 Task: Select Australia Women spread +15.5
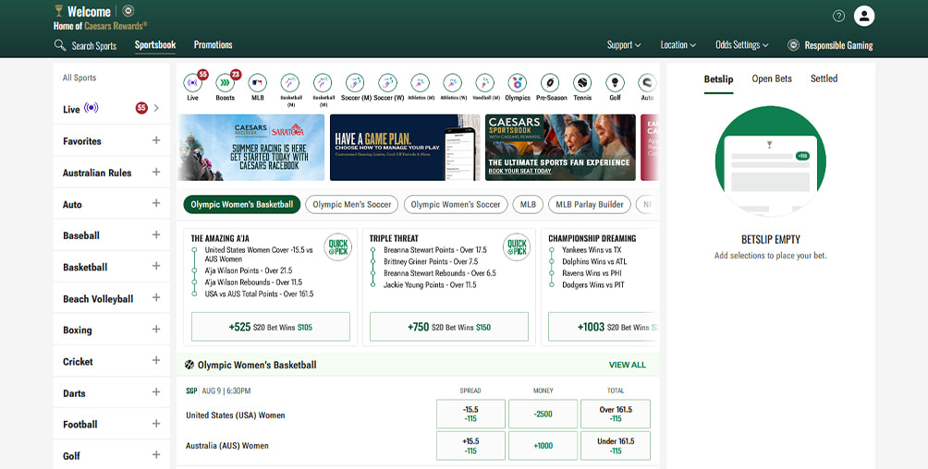click(x=470, y=445)
